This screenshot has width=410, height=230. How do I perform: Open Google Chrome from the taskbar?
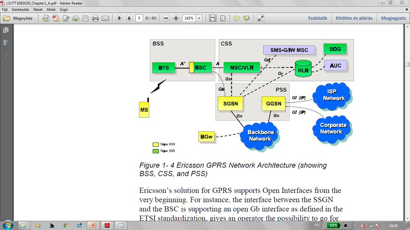point(66,226)
